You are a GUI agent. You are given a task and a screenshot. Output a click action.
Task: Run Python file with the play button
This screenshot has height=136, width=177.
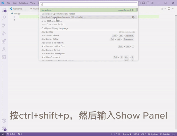[x=162, y=9]
